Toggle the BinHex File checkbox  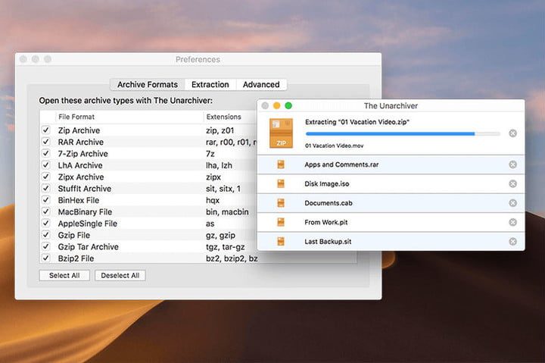(46, 200)
